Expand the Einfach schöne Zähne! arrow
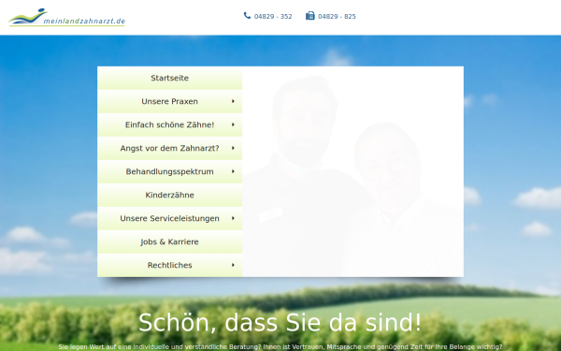The width and height of the screenshot is (561, 351). [x=233, y=124]
